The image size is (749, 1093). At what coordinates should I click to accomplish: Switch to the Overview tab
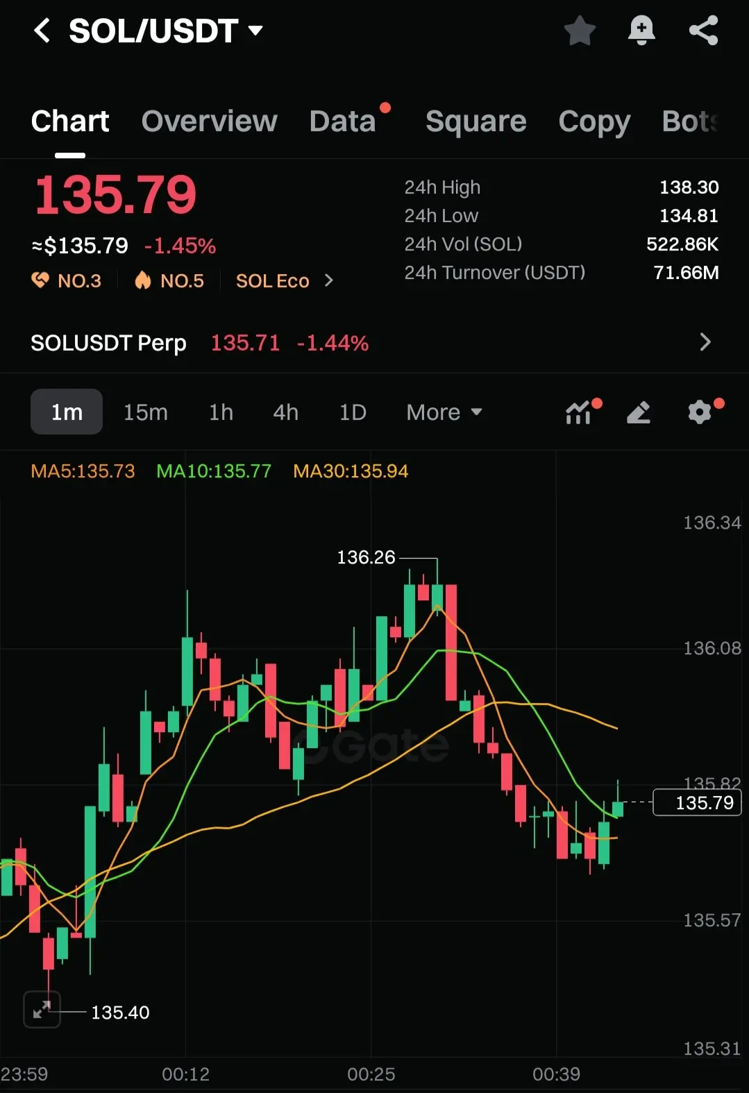[x=210, y=121]
